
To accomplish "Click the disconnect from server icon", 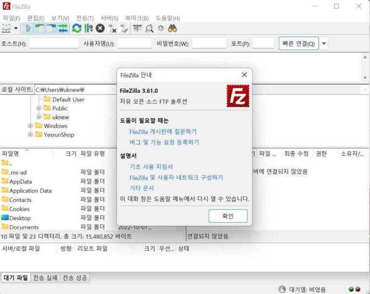I will pos(112,28).
